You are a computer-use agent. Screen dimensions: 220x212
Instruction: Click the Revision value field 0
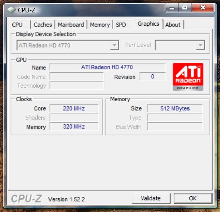coord(153,76)
